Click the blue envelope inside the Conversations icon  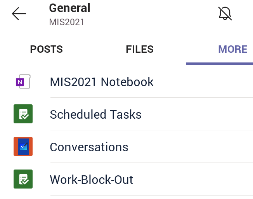pyautogui.click(x=23, y=147)
